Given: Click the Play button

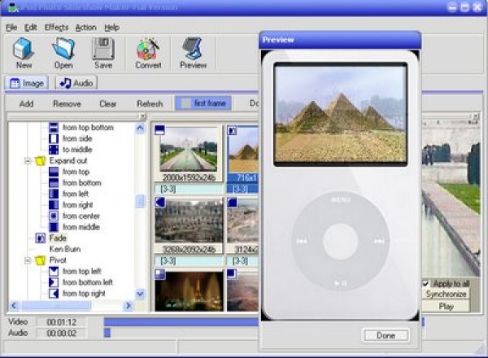Looking at the screenshot, I should click(x=446, y=306).
